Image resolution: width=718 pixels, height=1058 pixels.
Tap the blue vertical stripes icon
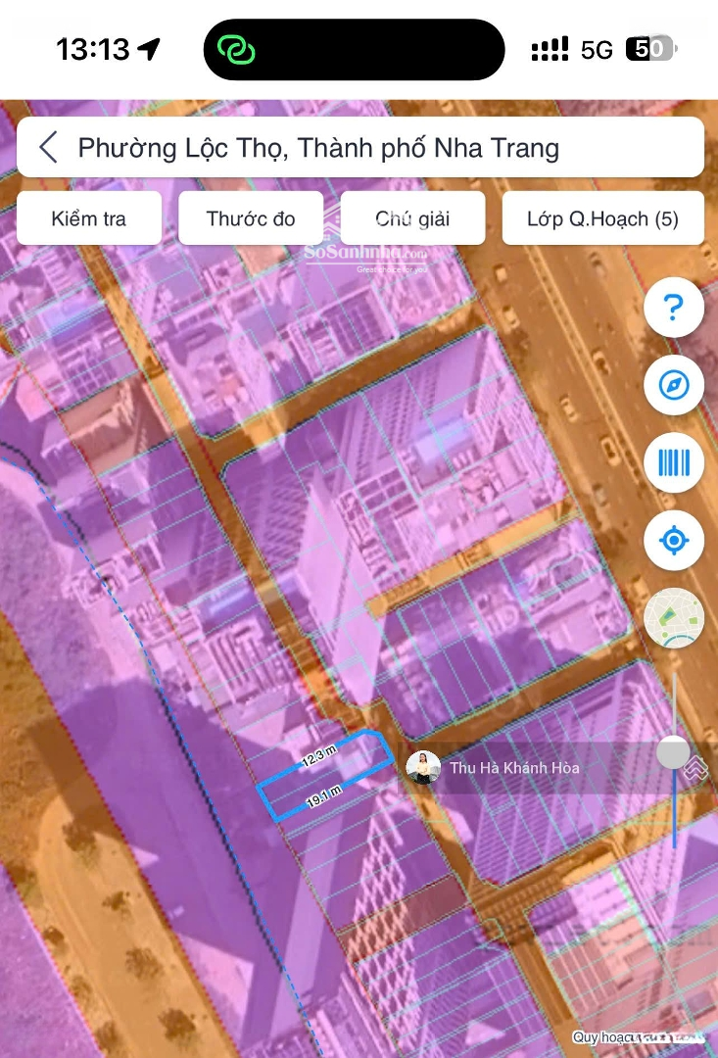coord(673,462)
